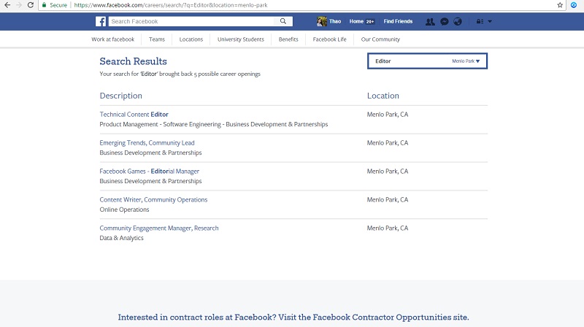
Task: Click the Description column heading
Action: pos(120,96)
